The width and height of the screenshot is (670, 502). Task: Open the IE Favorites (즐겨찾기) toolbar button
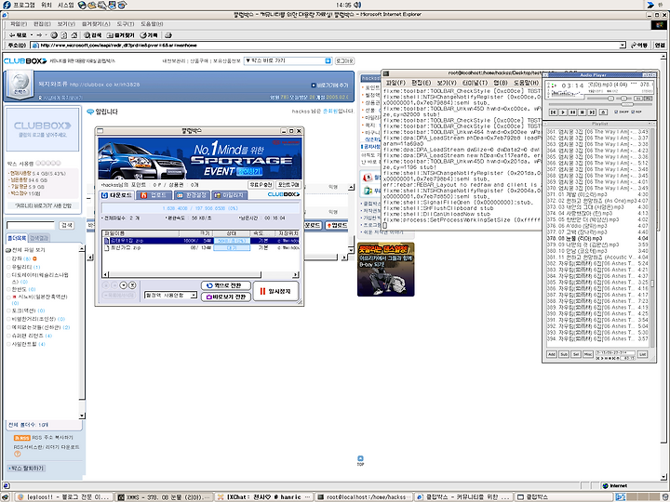(x=120, y=35)
